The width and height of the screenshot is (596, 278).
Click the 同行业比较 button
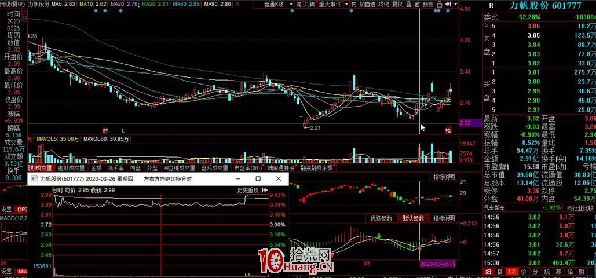click(580, 208)
